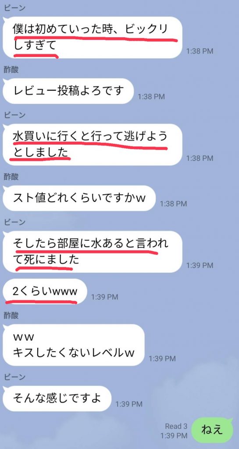Select the そんな感じですよ message bubble
239x449 pixels.
pyautogui.click(x=57, y=399)
